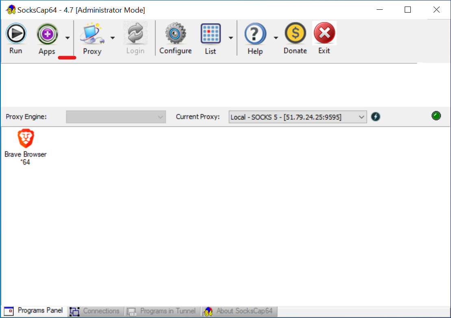Click the List view icon
This screenshot has height=318, width=451.
click(x=210, y=34)
